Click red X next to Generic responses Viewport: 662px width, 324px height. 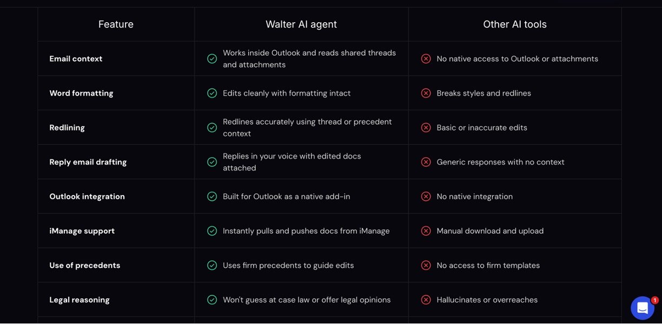point(426,162)
